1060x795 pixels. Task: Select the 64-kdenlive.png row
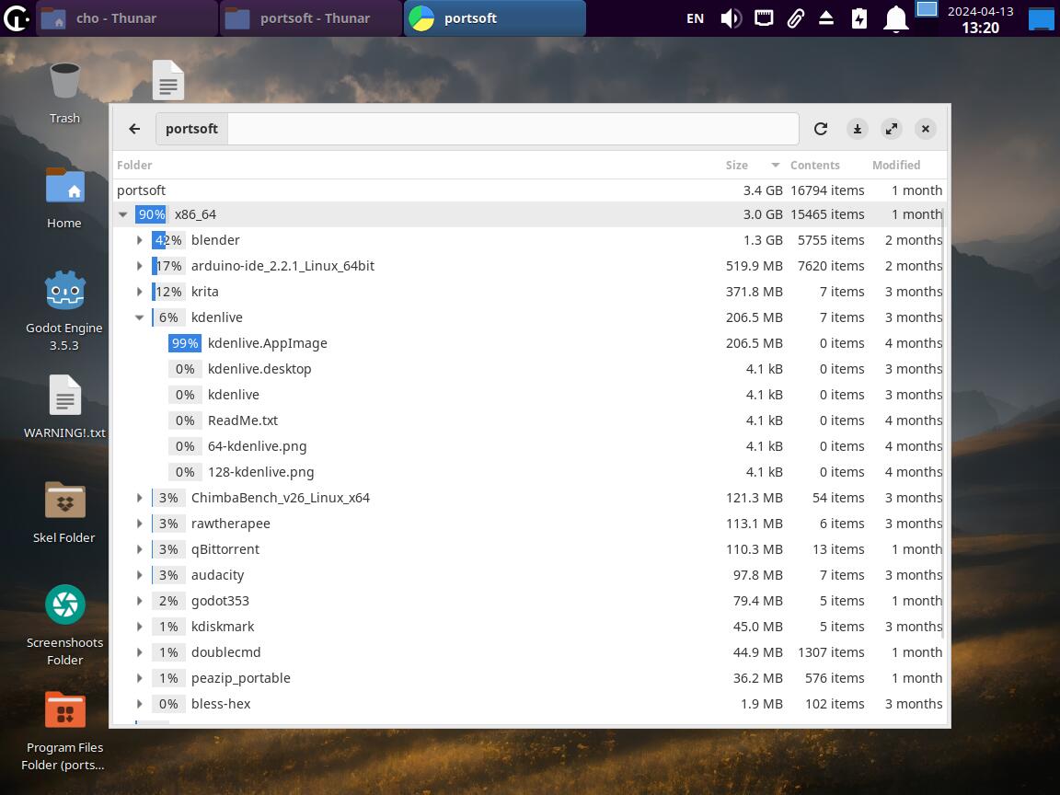click(x=529, y=445)
